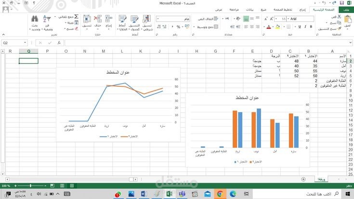Viewport: 354px width, 199px height.
Task: Toggle Underline formatting
Action: [300, 27]
